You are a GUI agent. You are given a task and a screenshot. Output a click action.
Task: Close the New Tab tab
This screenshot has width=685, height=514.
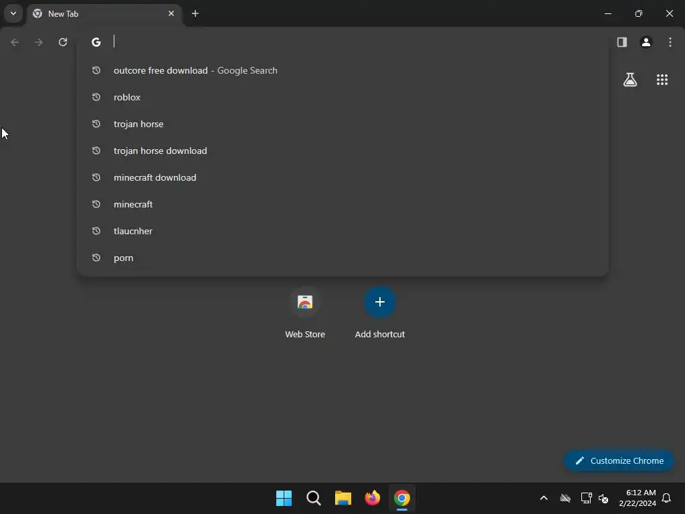[171, 13]
